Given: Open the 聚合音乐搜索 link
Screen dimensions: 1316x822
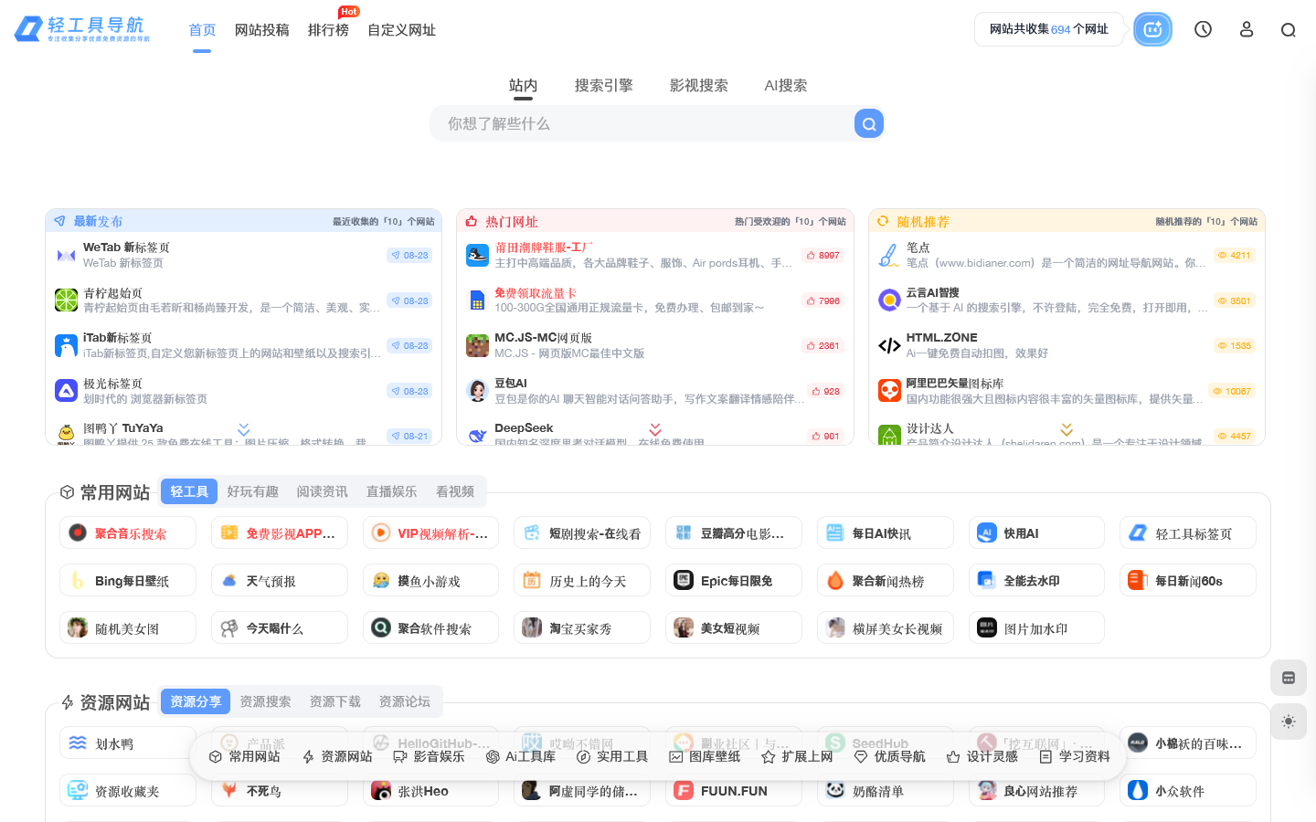Looking at the screenshot, I should [128, 533].
